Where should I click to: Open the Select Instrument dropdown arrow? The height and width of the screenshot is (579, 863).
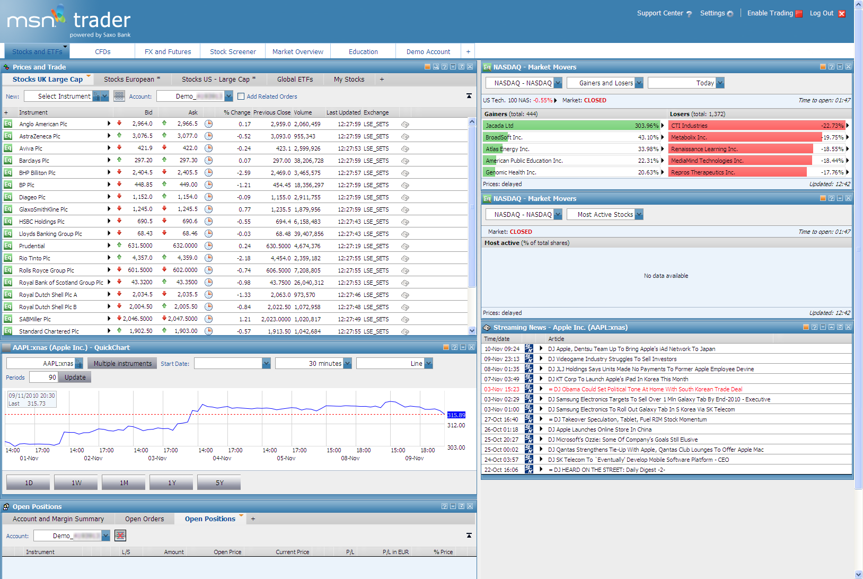104,96
